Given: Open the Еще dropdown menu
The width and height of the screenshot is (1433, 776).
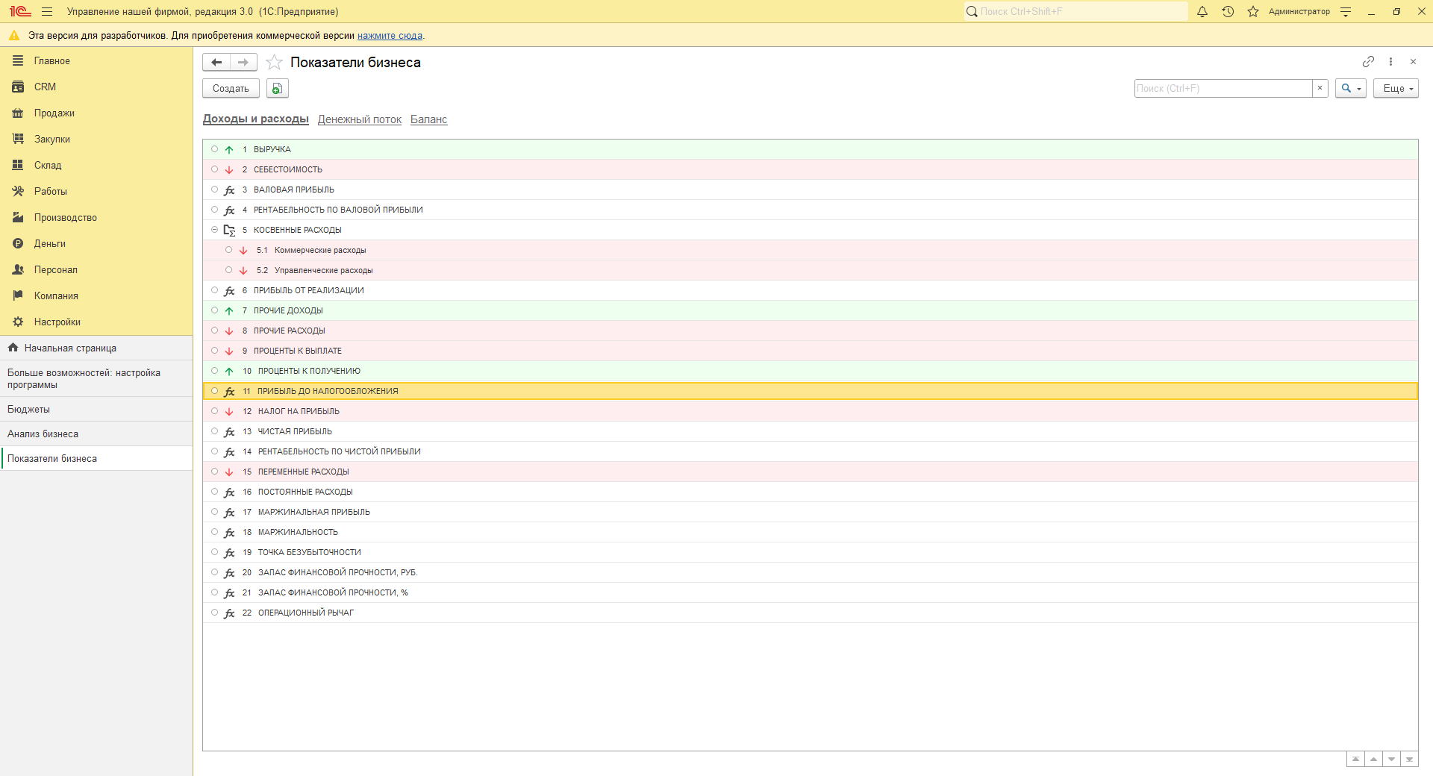Looking at the screenshot, I should coord(1396,89).
